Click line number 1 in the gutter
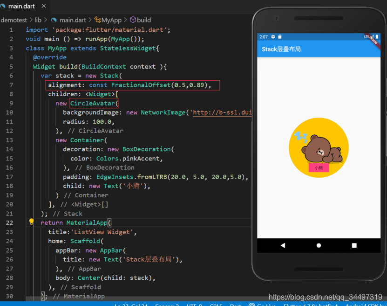The width and height of the screenshot is (387, 306). 11,30
